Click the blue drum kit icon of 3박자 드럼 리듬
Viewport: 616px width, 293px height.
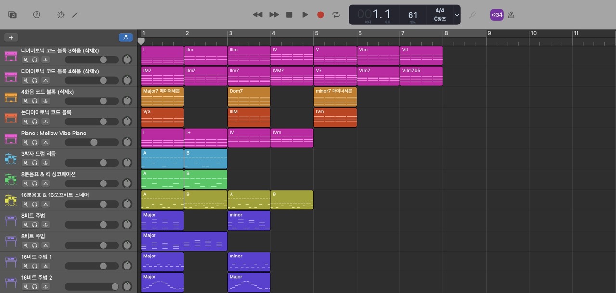coord(11,159)
